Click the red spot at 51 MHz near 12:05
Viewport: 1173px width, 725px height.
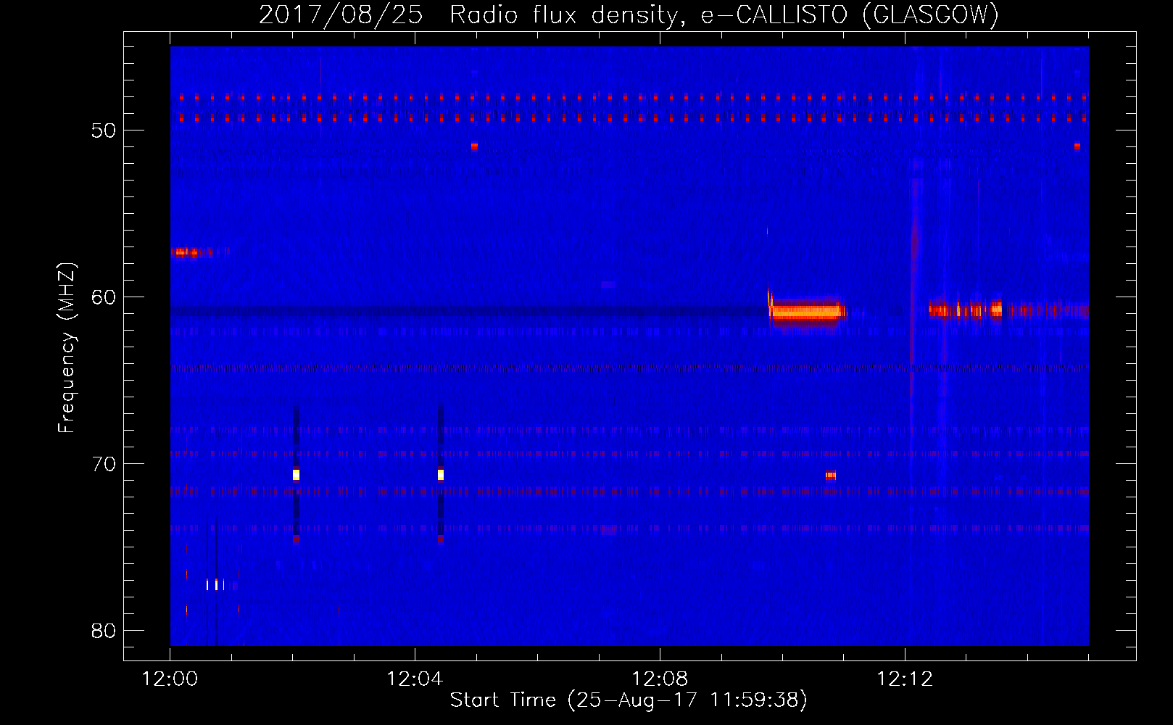474,146
